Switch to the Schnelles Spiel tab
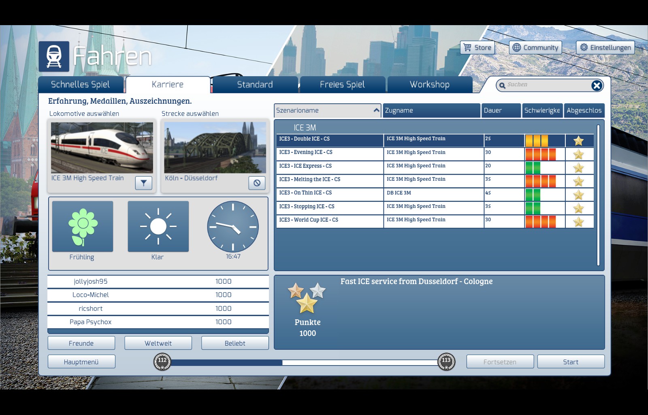Screen dimensions: 648x415 coord(81,85)
